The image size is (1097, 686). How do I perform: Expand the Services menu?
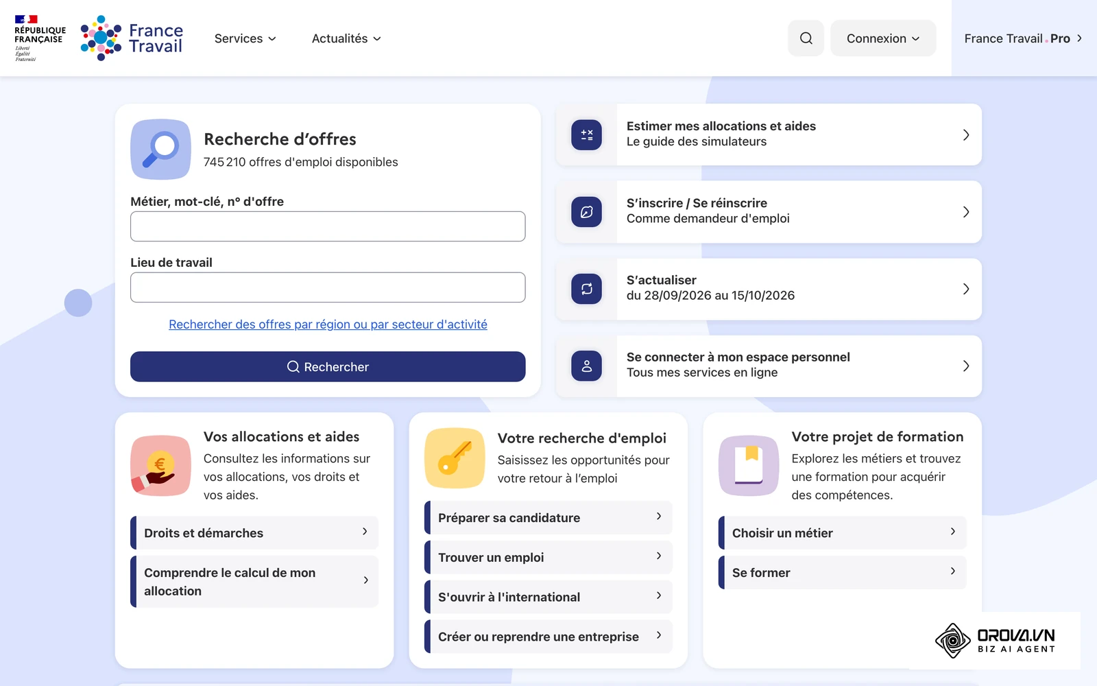[245, 38]
